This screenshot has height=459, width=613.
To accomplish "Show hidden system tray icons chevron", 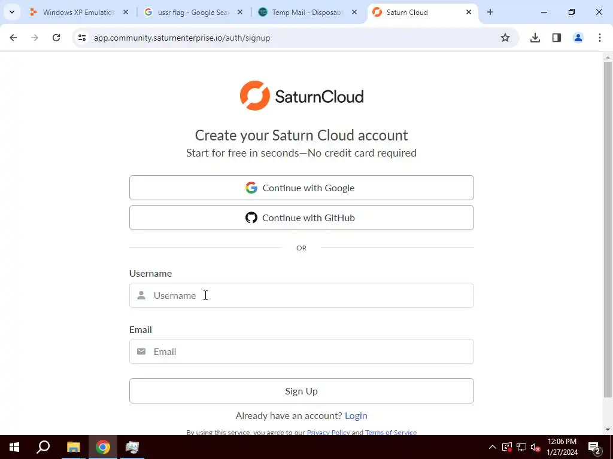I will 493,447.
